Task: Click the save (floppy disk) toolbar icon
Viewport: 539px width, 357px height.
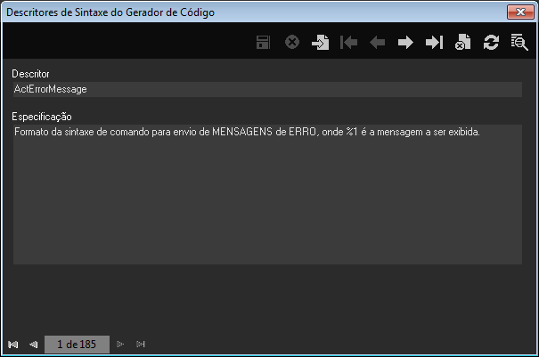Action: (x=264, y=43)
